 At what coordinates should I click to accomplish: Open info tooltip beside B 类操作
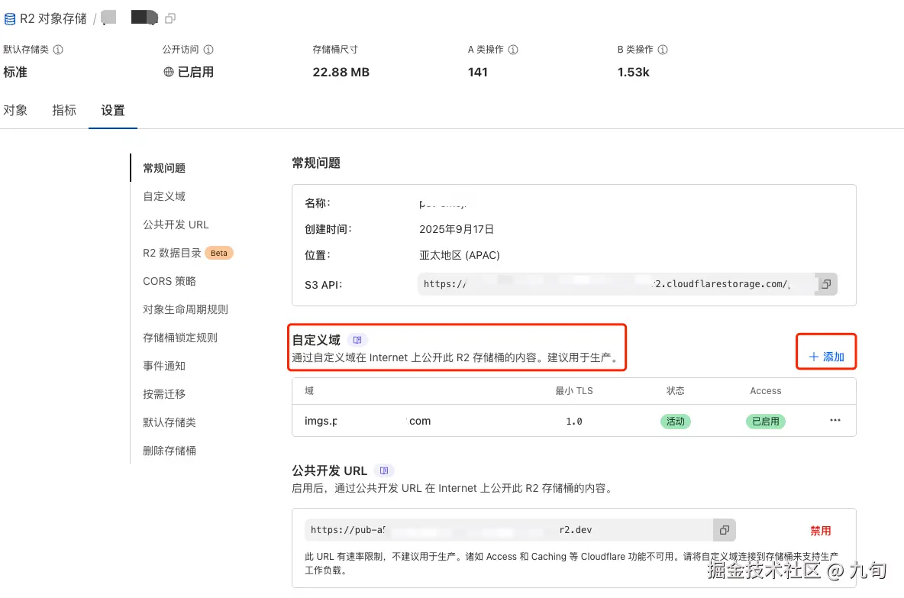[663, 50]
